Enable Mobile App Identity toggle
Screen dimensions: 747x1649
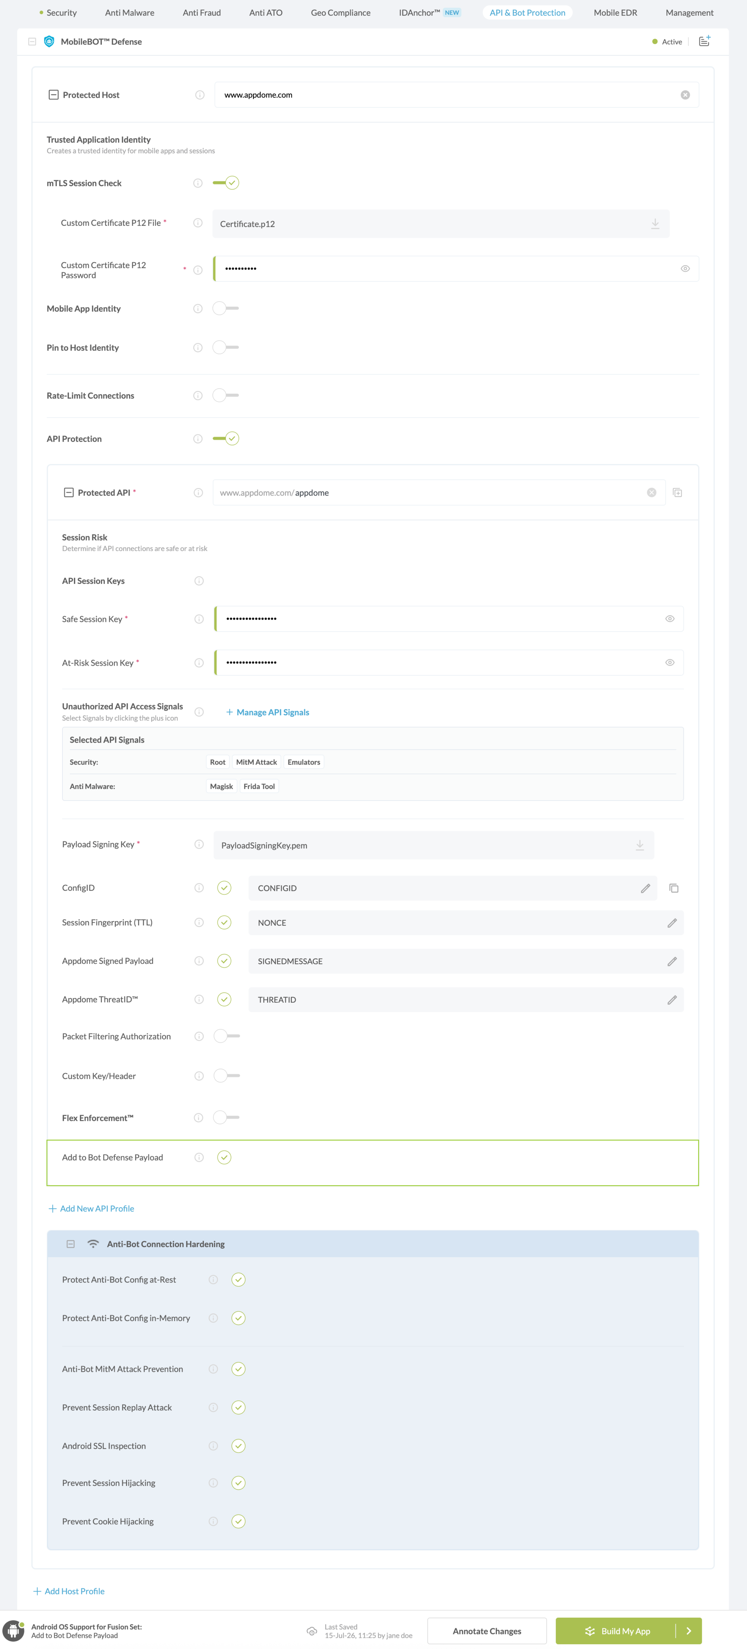[x=226, y=309]
